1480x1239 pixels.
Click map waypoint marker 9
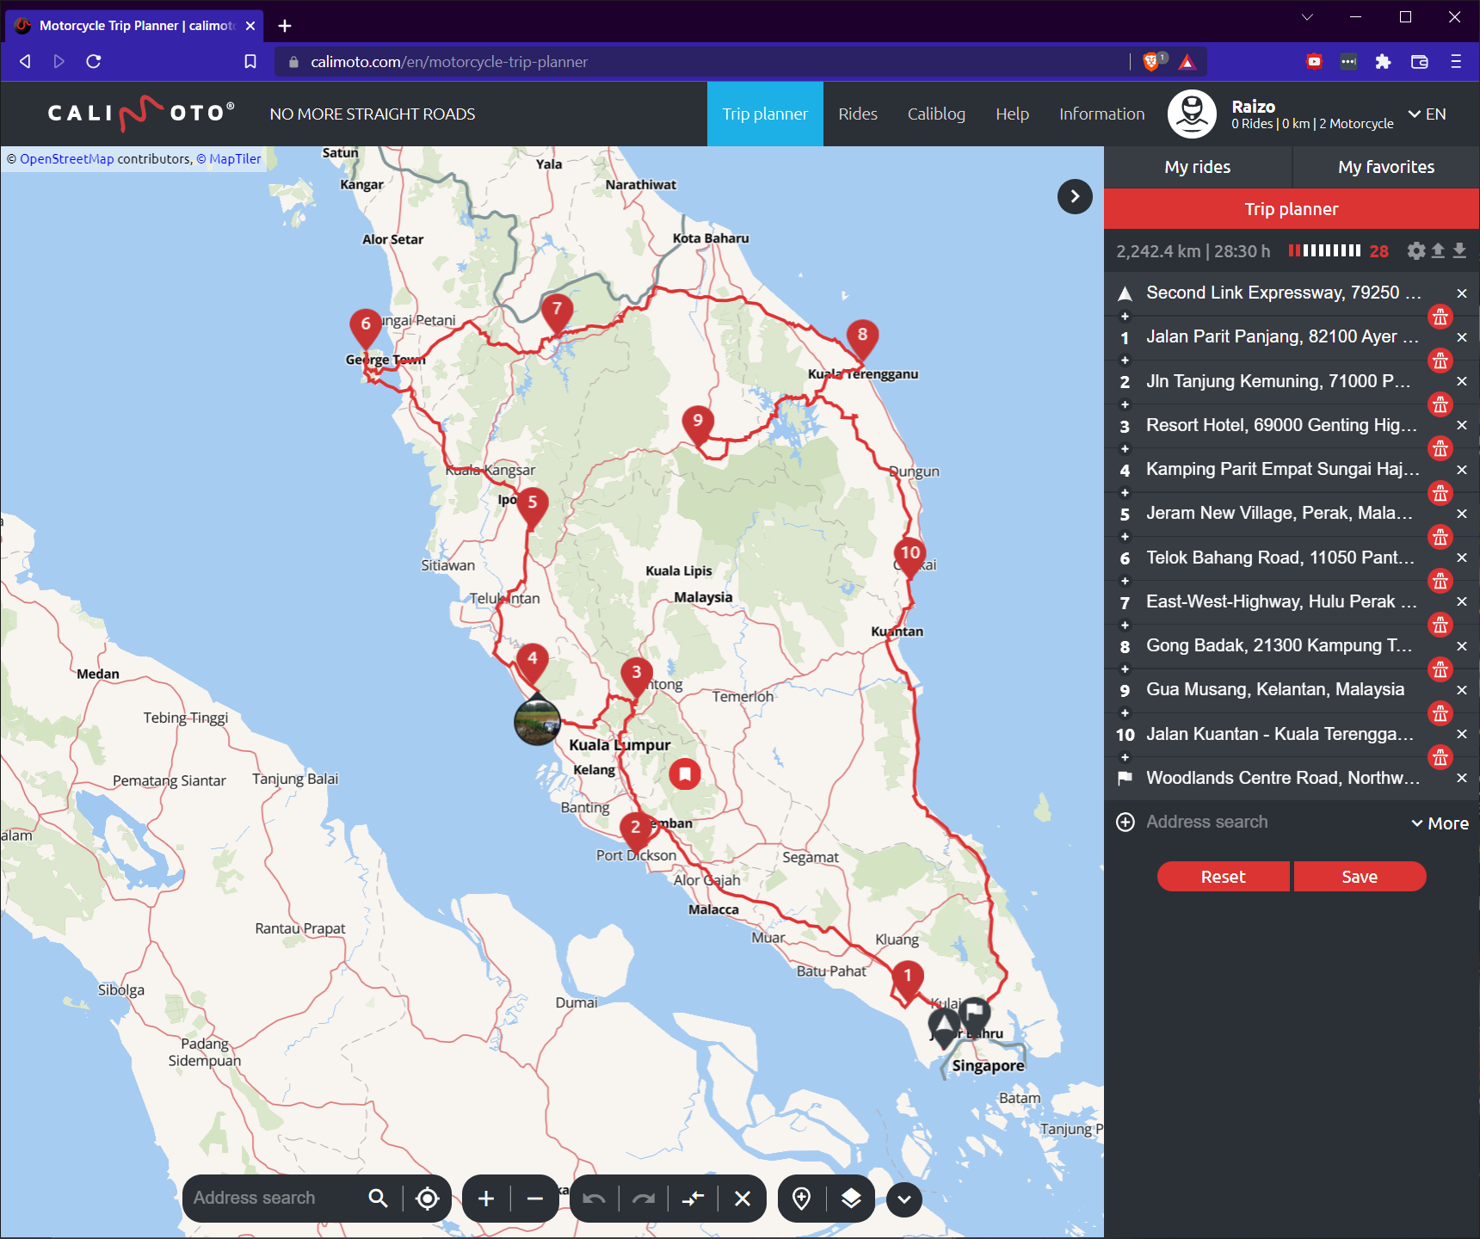pos(698,423)
